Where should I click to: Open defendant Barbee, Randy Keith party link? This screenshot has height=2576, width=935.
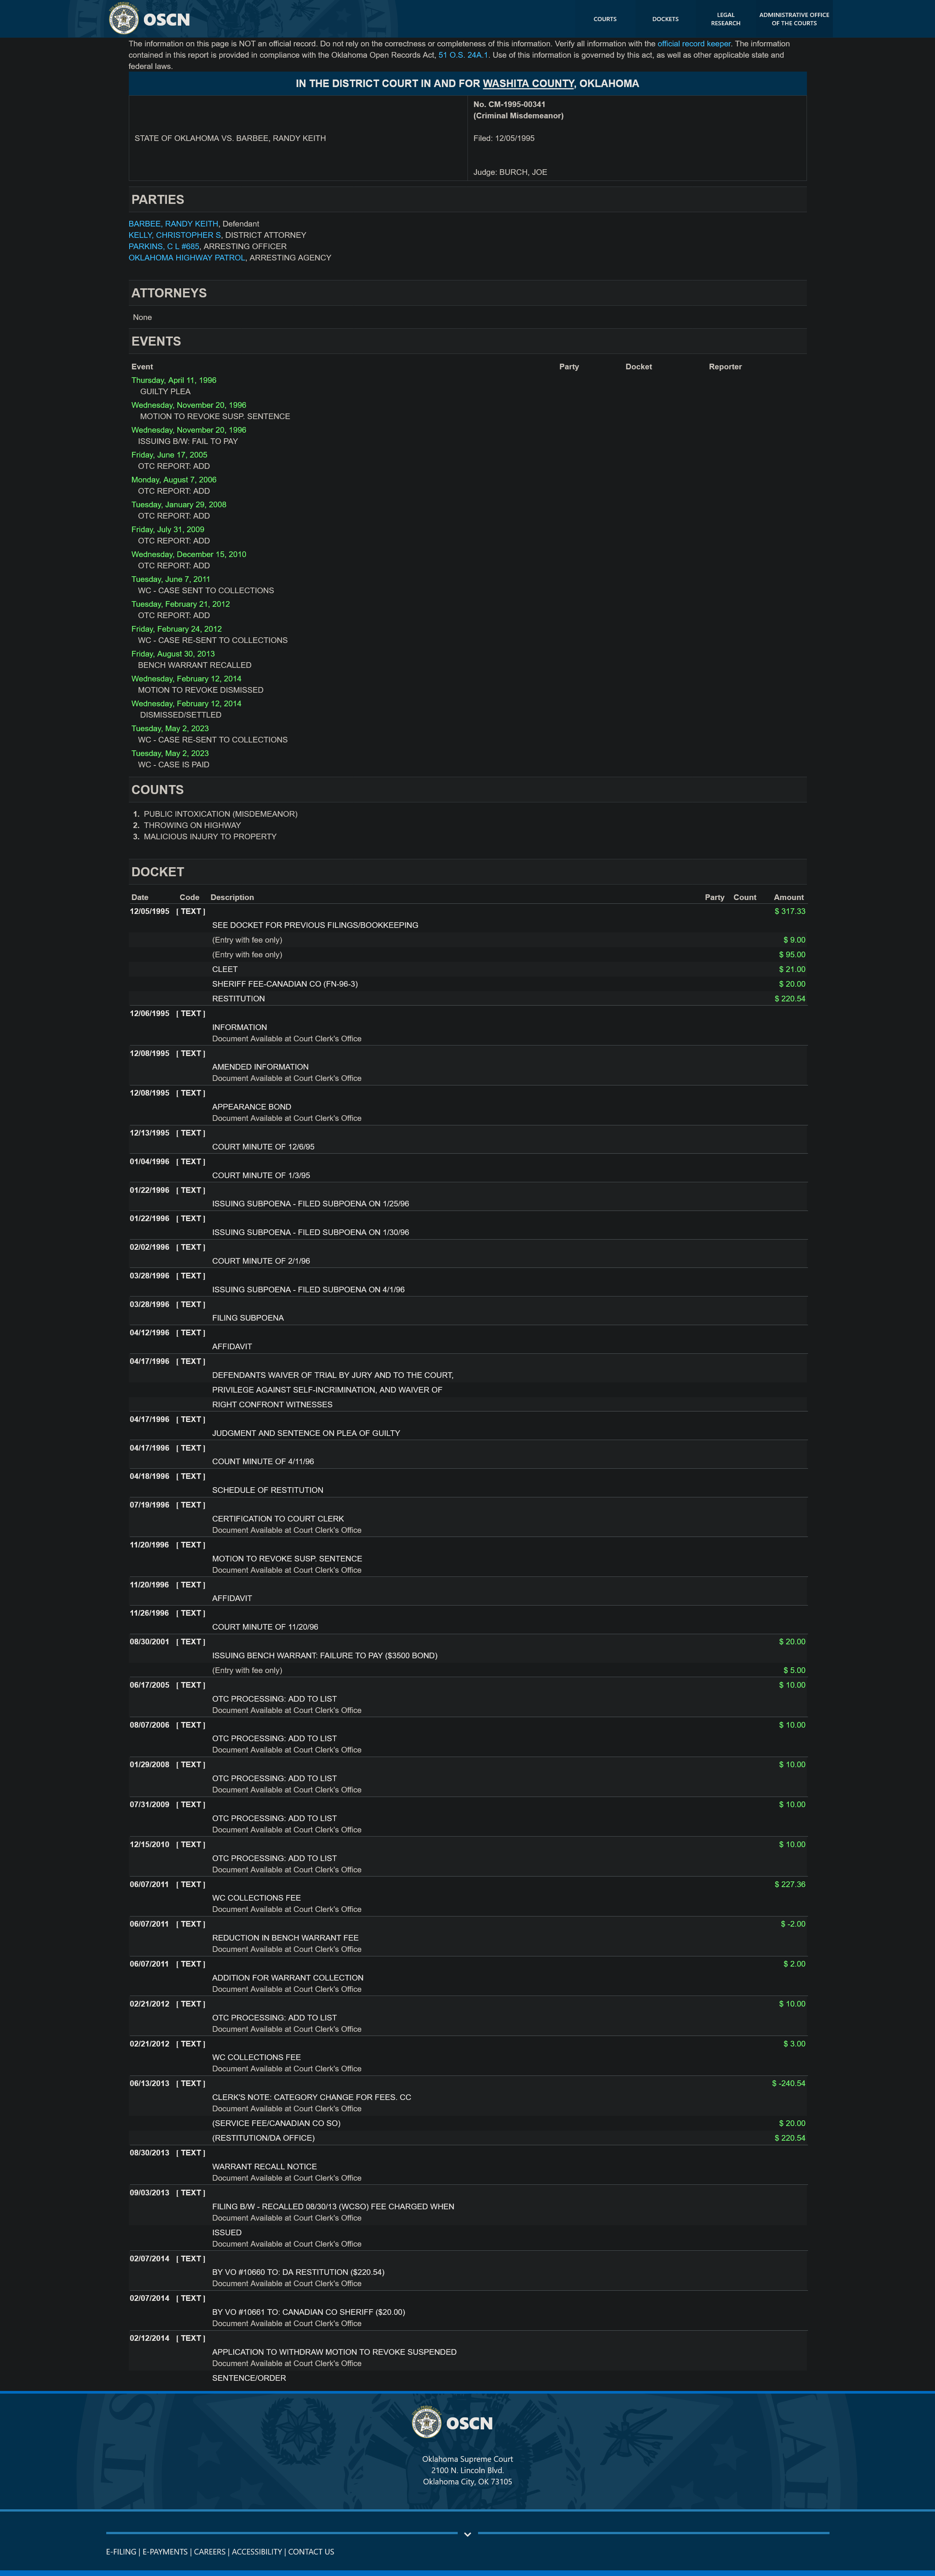click(173, 224)
